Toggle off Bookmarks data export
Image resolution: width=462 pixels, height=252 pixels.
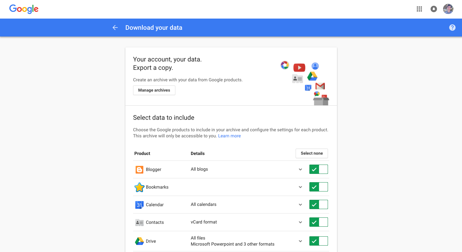319,187
